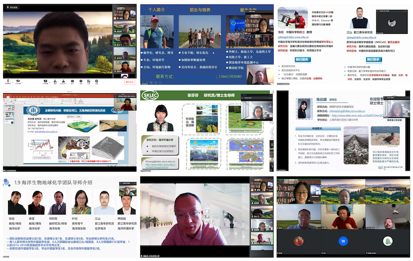Image resolution: width=413 pixels, height=261 pixels.
Task: Select bookshelf woman thumbnail in top-left meeting strip
Action: [124, 14]
